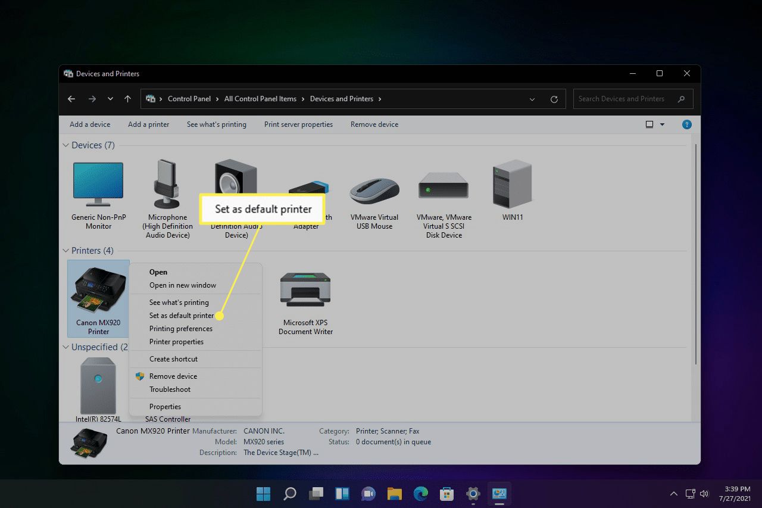Open the Windows Start menu

[263, 494]
